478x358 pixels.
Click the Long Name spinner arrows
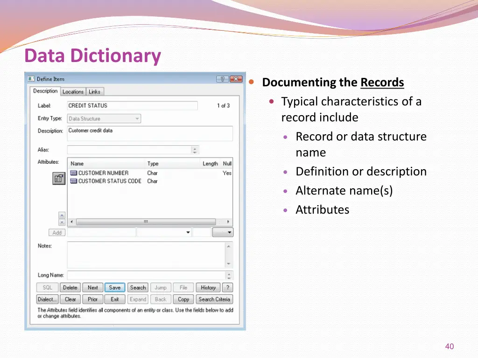[x=229, y=275]
